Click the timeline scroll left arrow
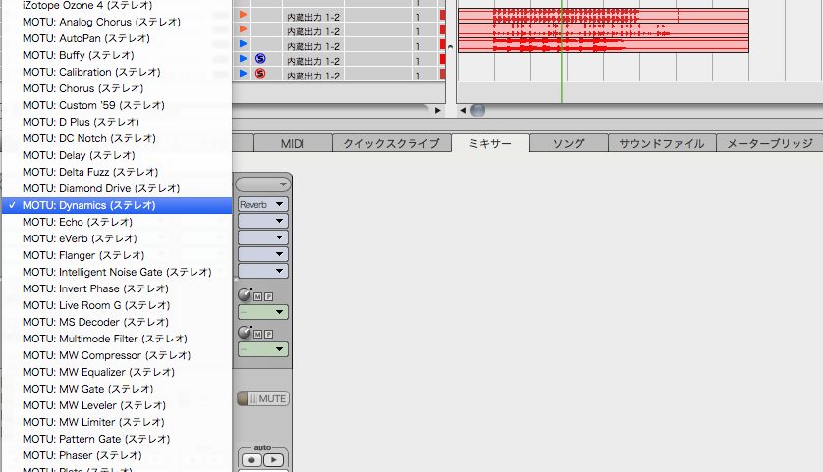Viewport: 823px width, 472px height. 463,110
